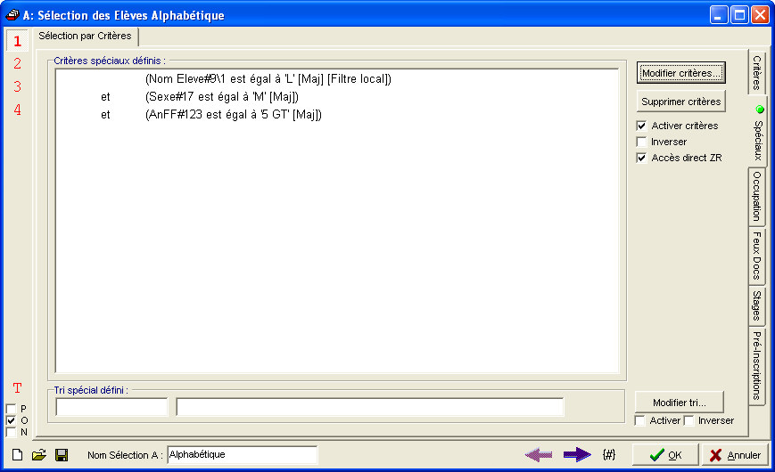Open a saved selection with folder icon
This screenshot has height=472, width=775.
click(39, 455)
